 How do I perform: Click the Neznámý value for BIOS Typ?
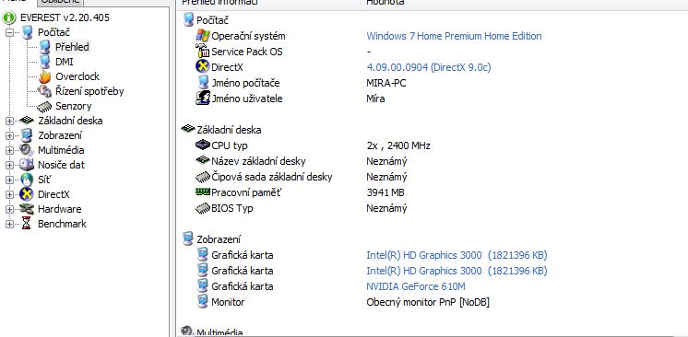pyautogui.click(x=386, y=208)
